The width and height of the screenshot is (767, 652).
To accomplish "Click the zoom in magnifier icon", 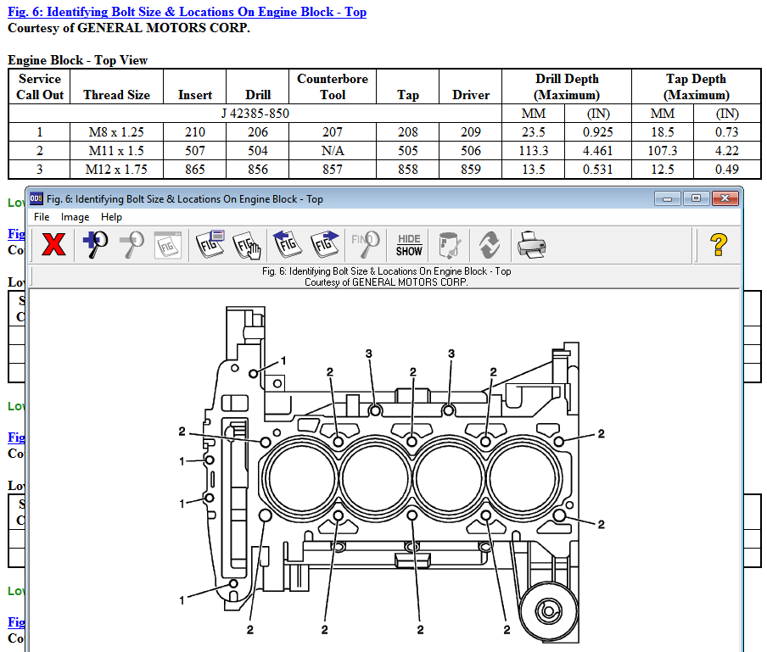I will pos(95,245).
